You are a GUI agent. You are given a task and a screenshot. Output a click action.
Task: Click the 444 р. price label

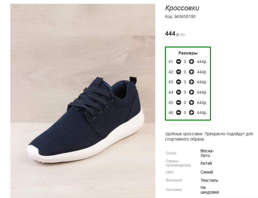click(175, 34)
